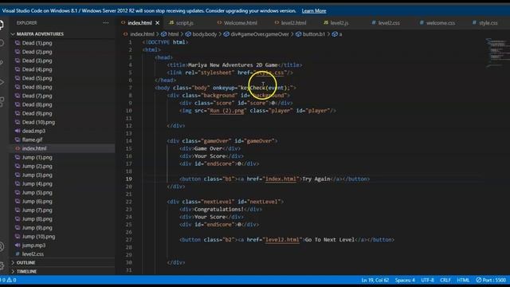Click line number 22 in gutter
510x287 pixels.
(129, 202)
